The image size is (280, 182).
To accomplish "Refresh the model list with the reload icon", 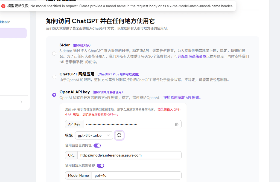I will click(x=119, y=135).
